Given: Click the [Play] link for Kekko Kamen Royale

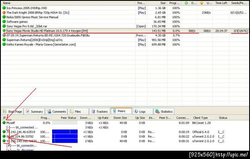Looking at the screenshot, I should (142, 45).
